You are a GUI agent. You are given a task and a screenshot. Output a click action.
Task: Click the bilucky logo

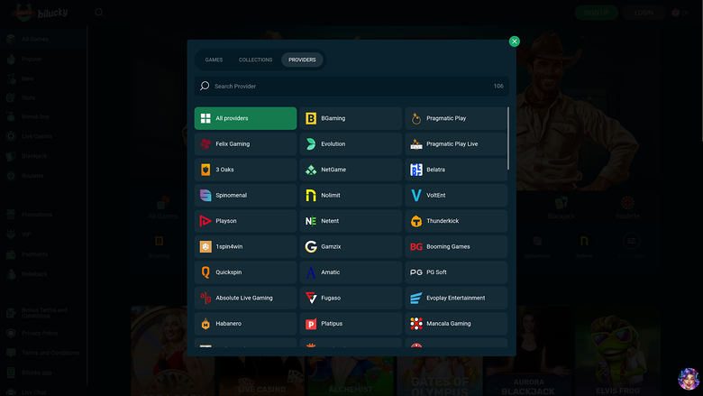pos(40,13)
